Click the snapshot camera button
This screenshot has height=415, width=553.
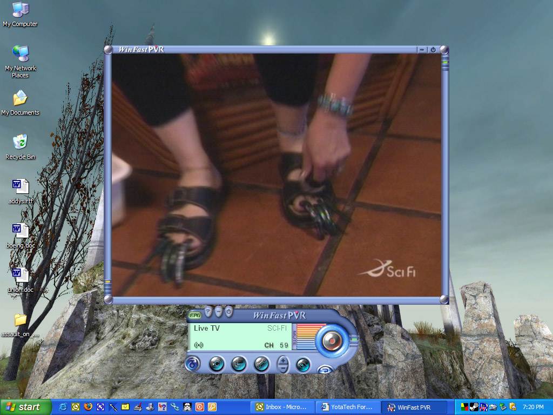coord(217,364)
